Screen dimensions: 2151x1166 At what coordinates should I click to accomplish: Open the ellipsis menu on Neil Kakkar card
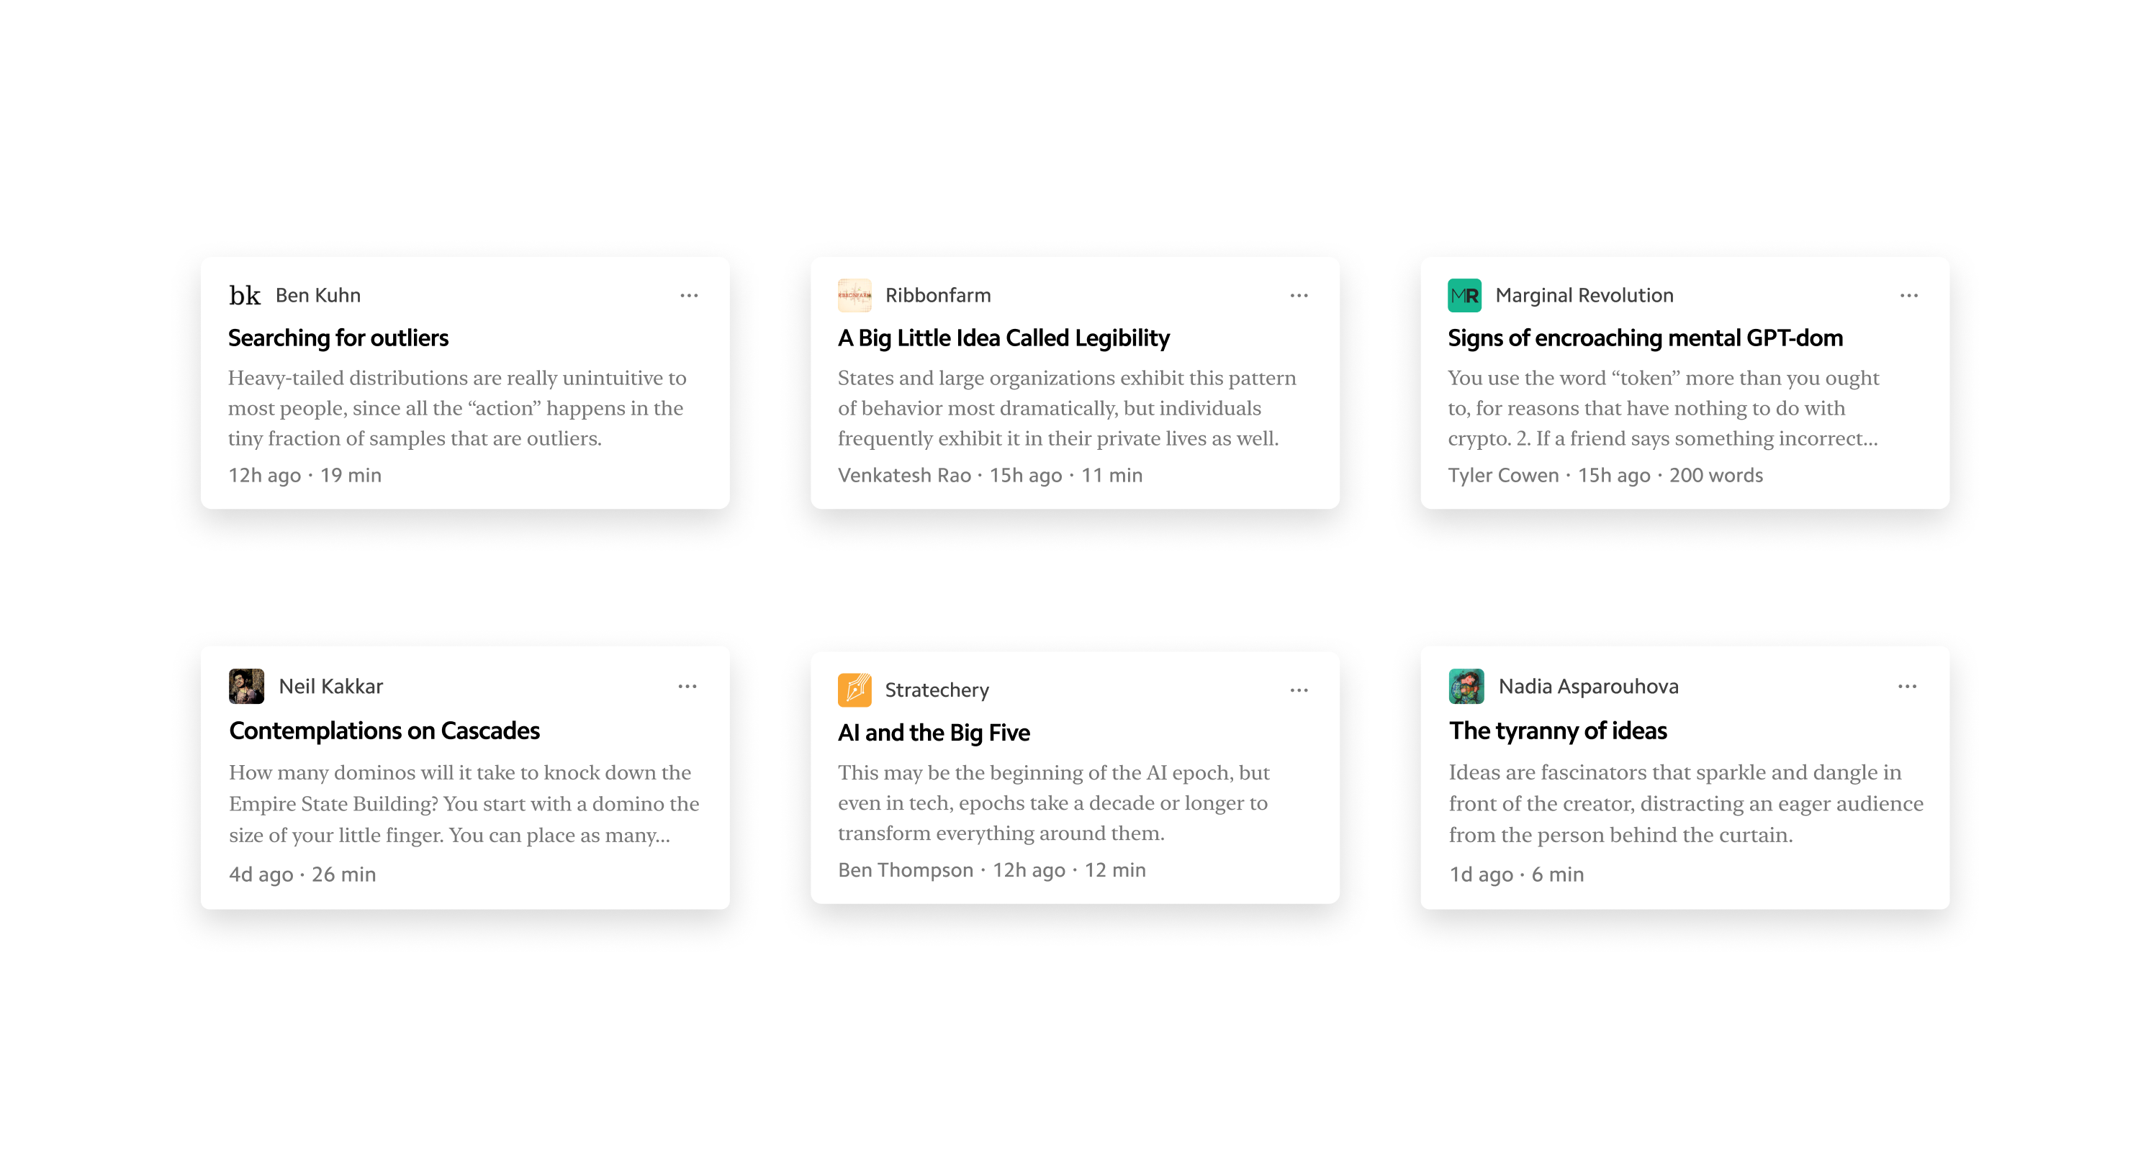(687, 686)
